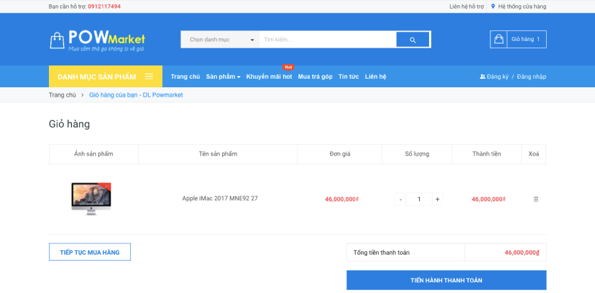Decrease quantity with minus button
This screenshot has height=293, width=595.
click(401, 199)
